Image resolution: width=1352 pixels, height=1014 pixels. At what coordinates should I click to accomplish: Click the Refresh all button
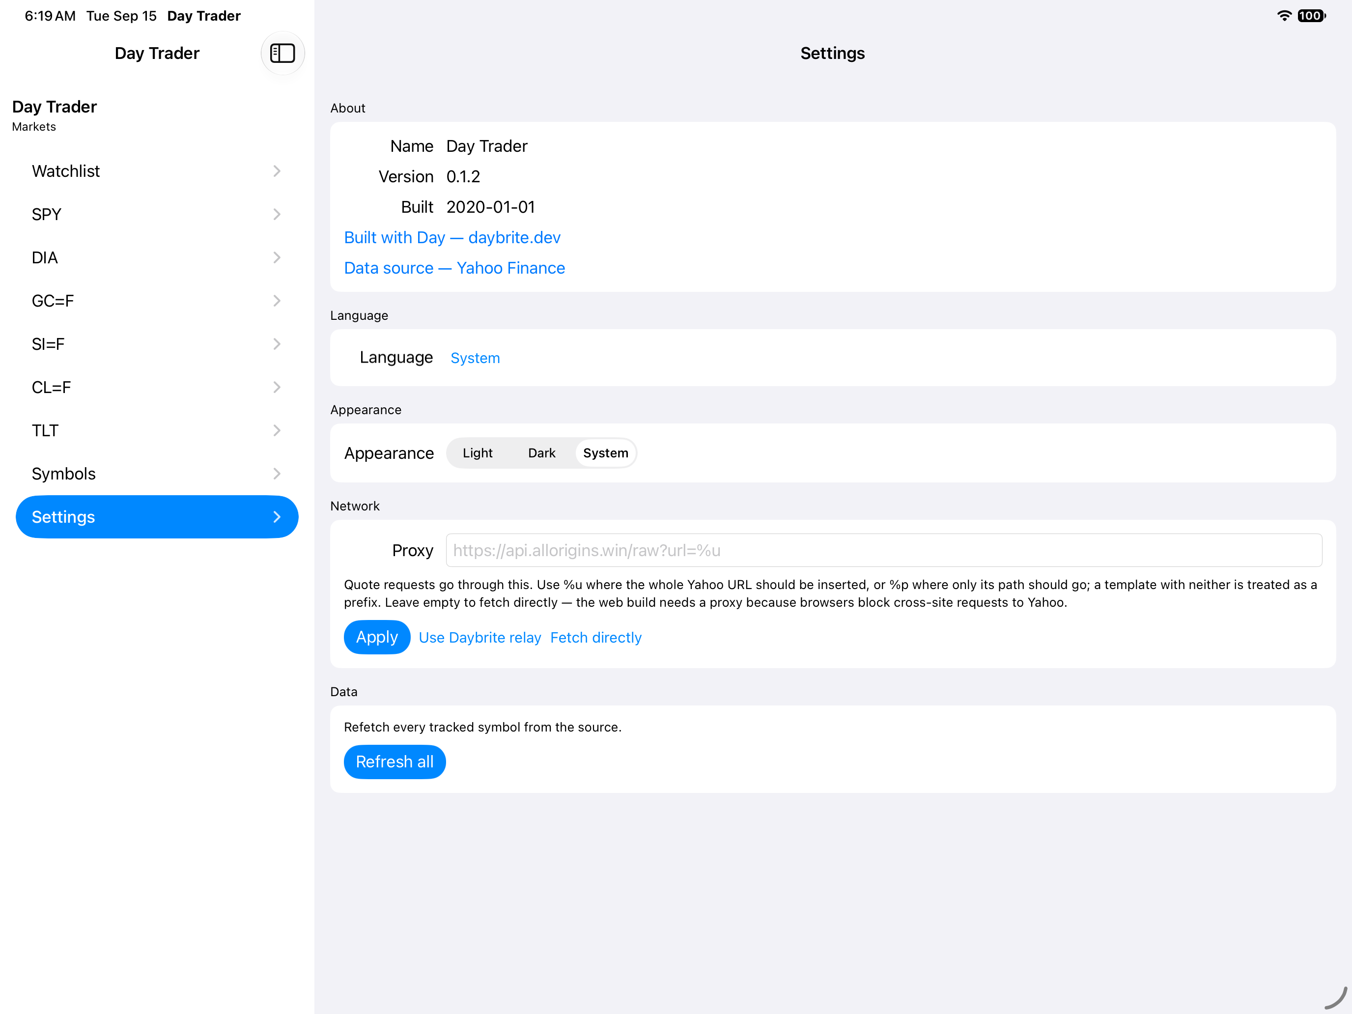pyautogui.click(x=394, y=761)
